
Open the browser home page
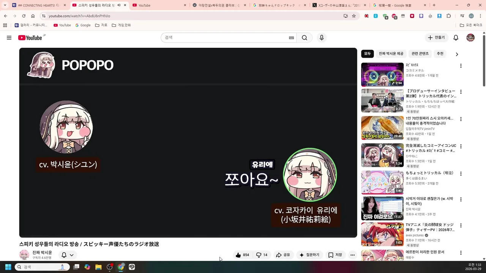tap(33, 16)
